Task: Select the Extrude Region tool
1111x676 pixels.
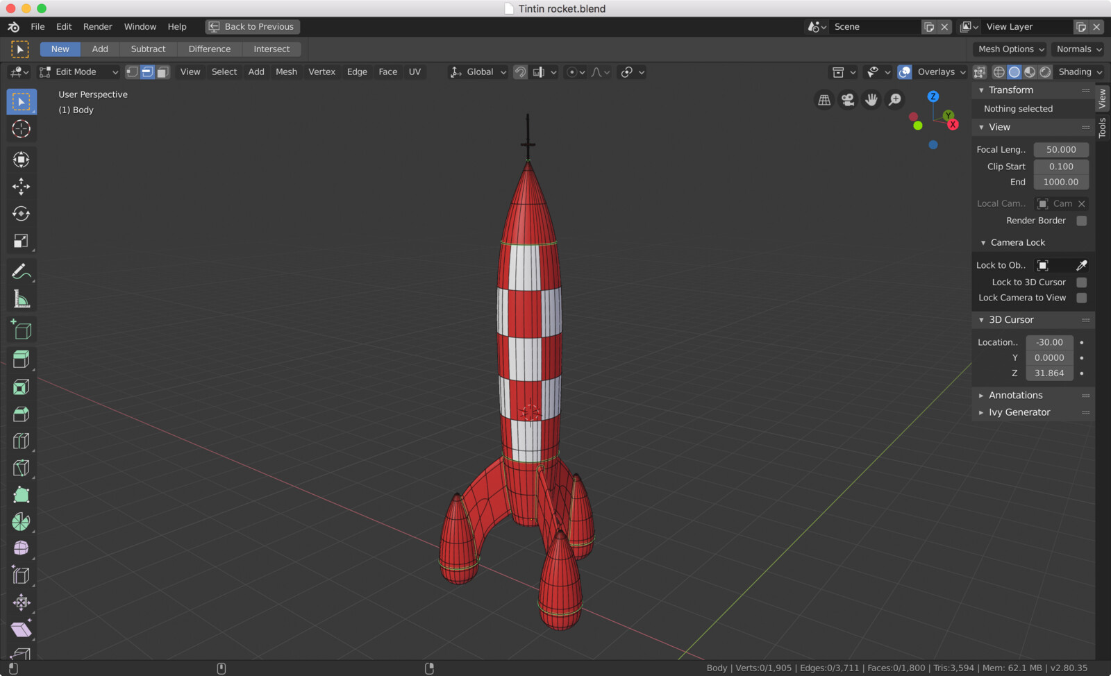Action: pyautogui.click(x=22, y=359)
